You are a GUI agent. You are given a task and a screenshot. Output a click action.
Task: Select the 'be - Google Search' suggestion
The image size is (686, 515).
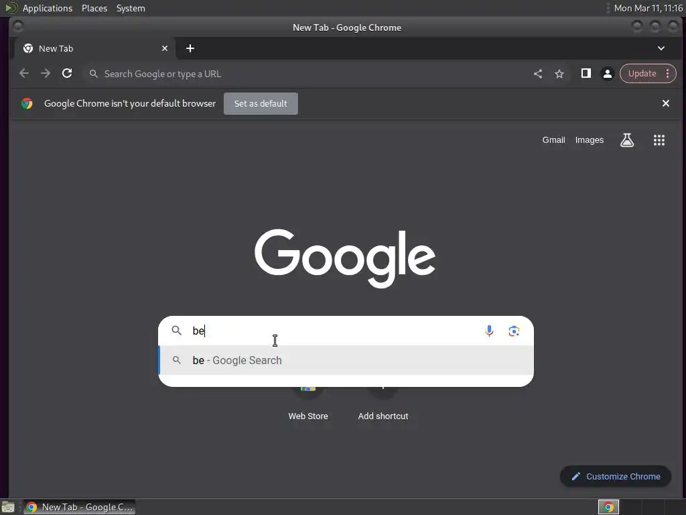tap(346, 360)
